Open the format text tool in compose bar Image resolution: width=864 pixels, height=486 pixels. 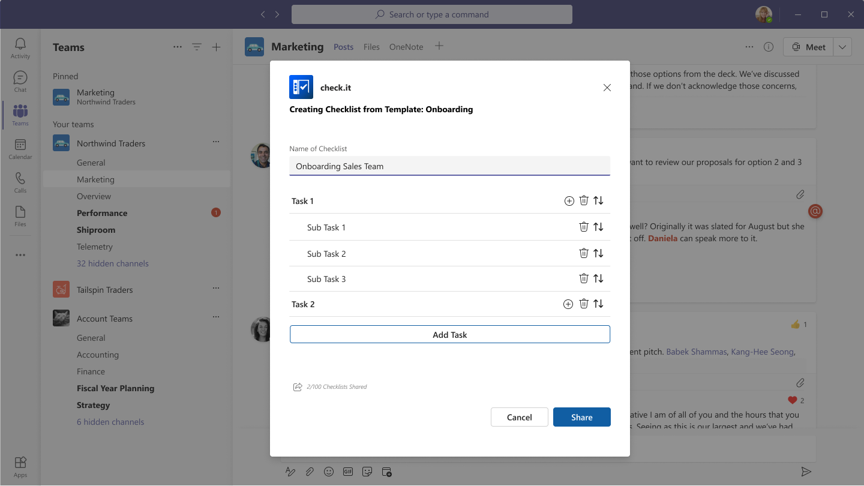click(290, 472)
